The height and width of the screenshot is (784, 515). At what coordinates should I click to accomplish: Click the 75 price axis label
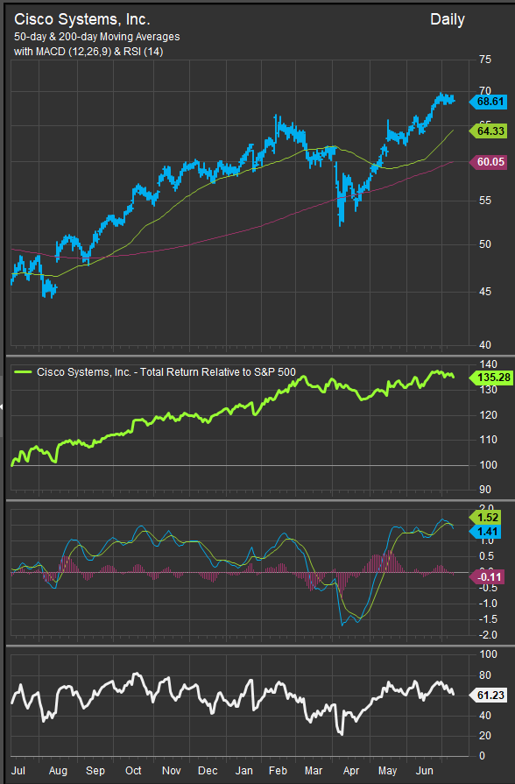[x=485, y=60]
